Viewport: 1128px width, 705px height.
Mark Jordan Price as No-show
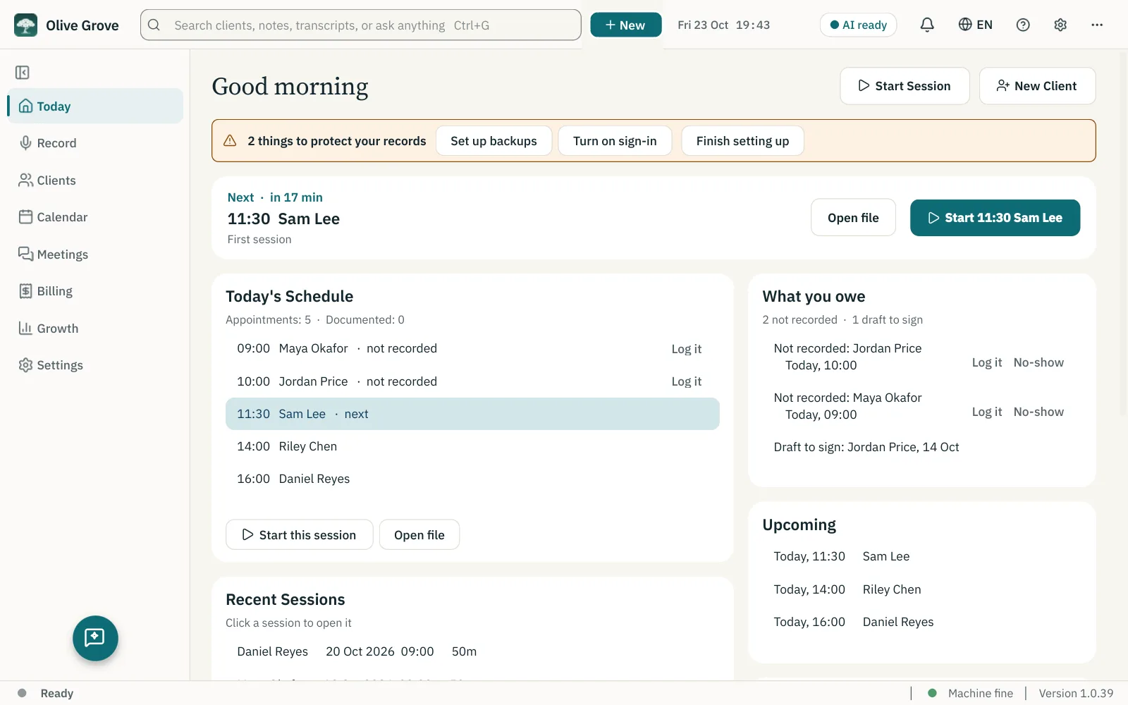[1038, 362]
